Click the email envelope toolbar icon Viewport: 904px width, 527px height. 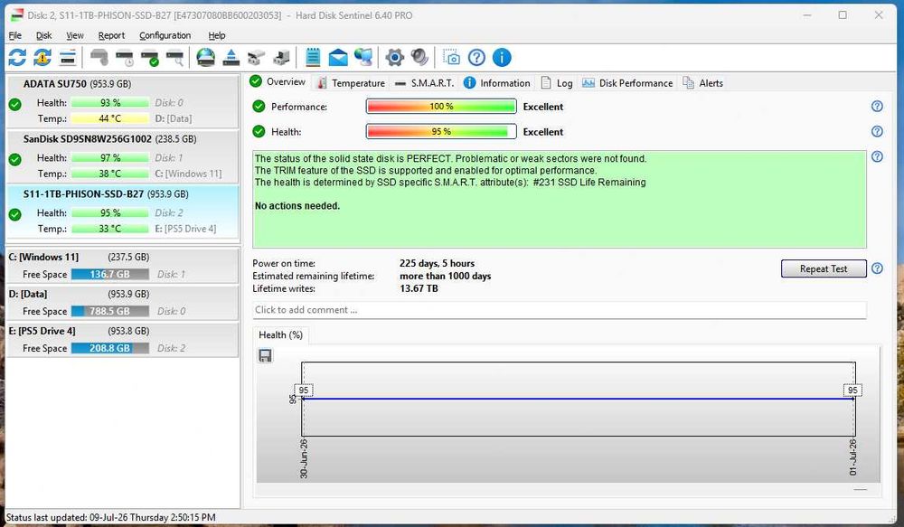338,58
